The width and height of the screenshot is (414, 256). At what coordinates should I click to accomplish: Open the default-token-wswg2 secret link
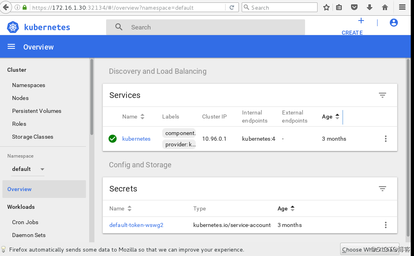136,225
